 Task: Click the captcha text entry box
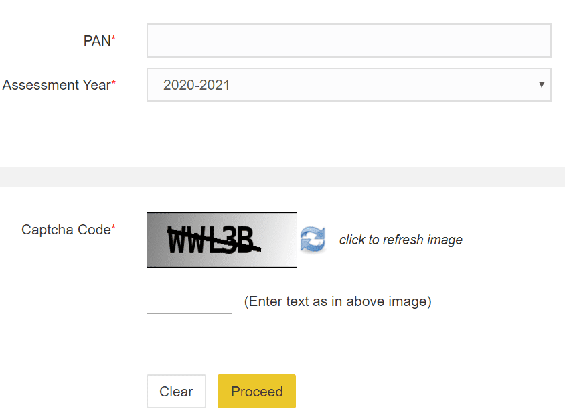189,301
